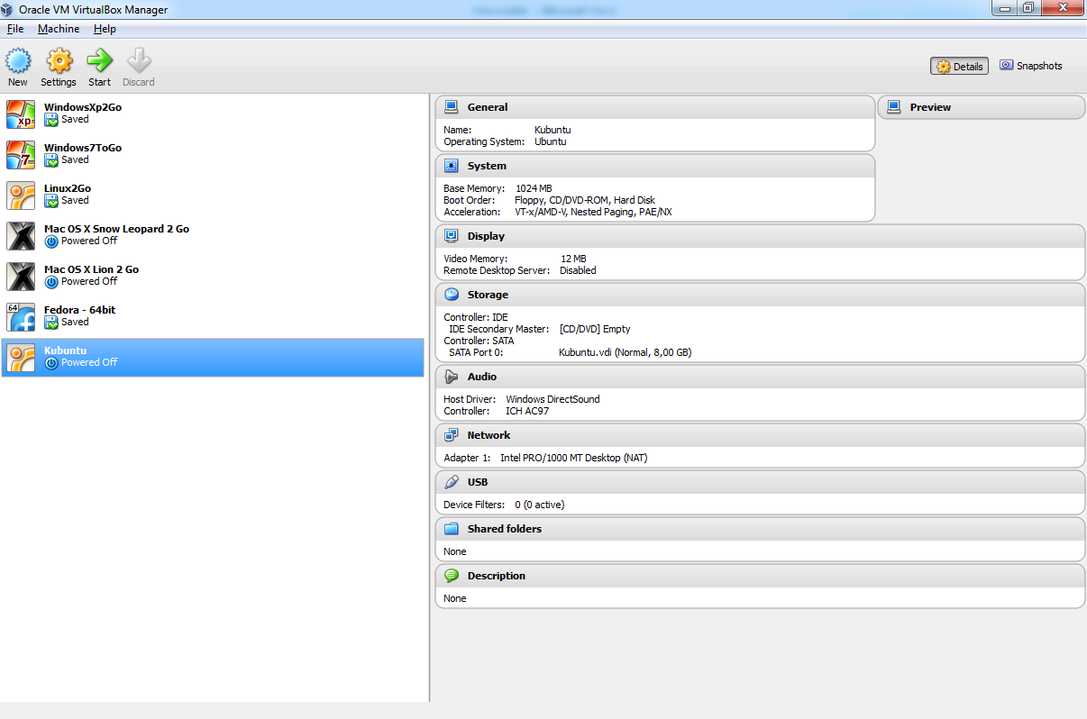
Task: Open Settings via the gear icon
Action: (x=59, y=62)
